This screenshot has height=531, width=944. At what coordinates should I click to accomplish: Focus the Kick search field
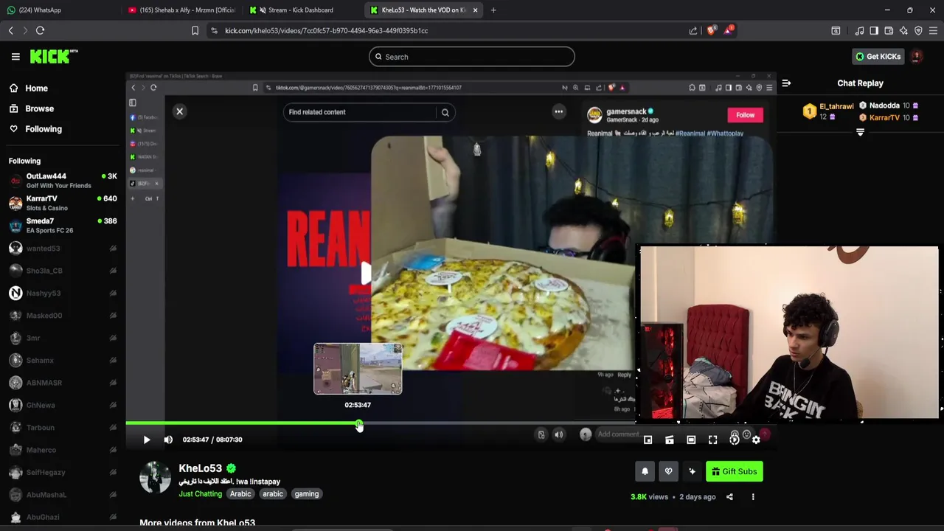(472, 57)
